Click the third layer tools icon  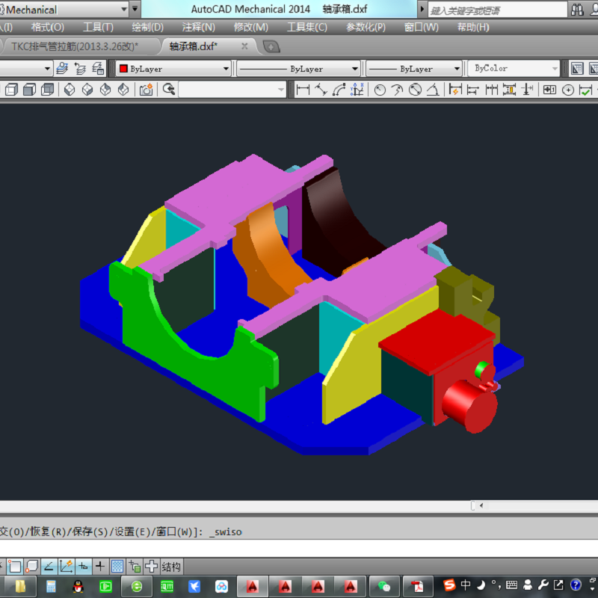(98, 69)
